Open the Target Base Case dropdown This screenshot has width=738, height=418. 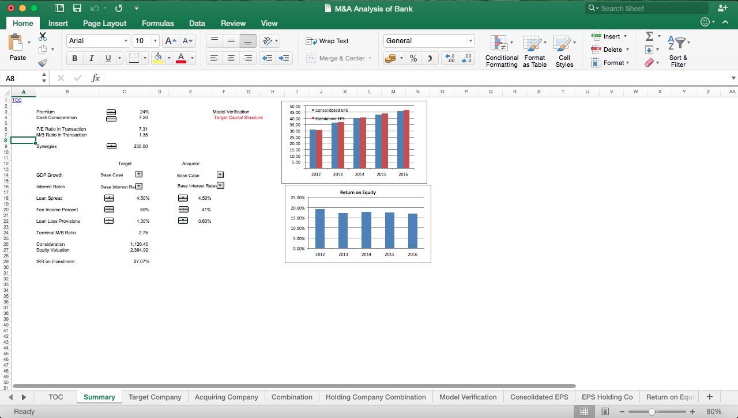(x=138, y=174)
